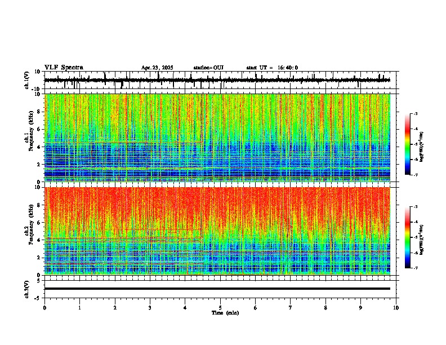Click time axis tick label "4"

pos(185,308)
